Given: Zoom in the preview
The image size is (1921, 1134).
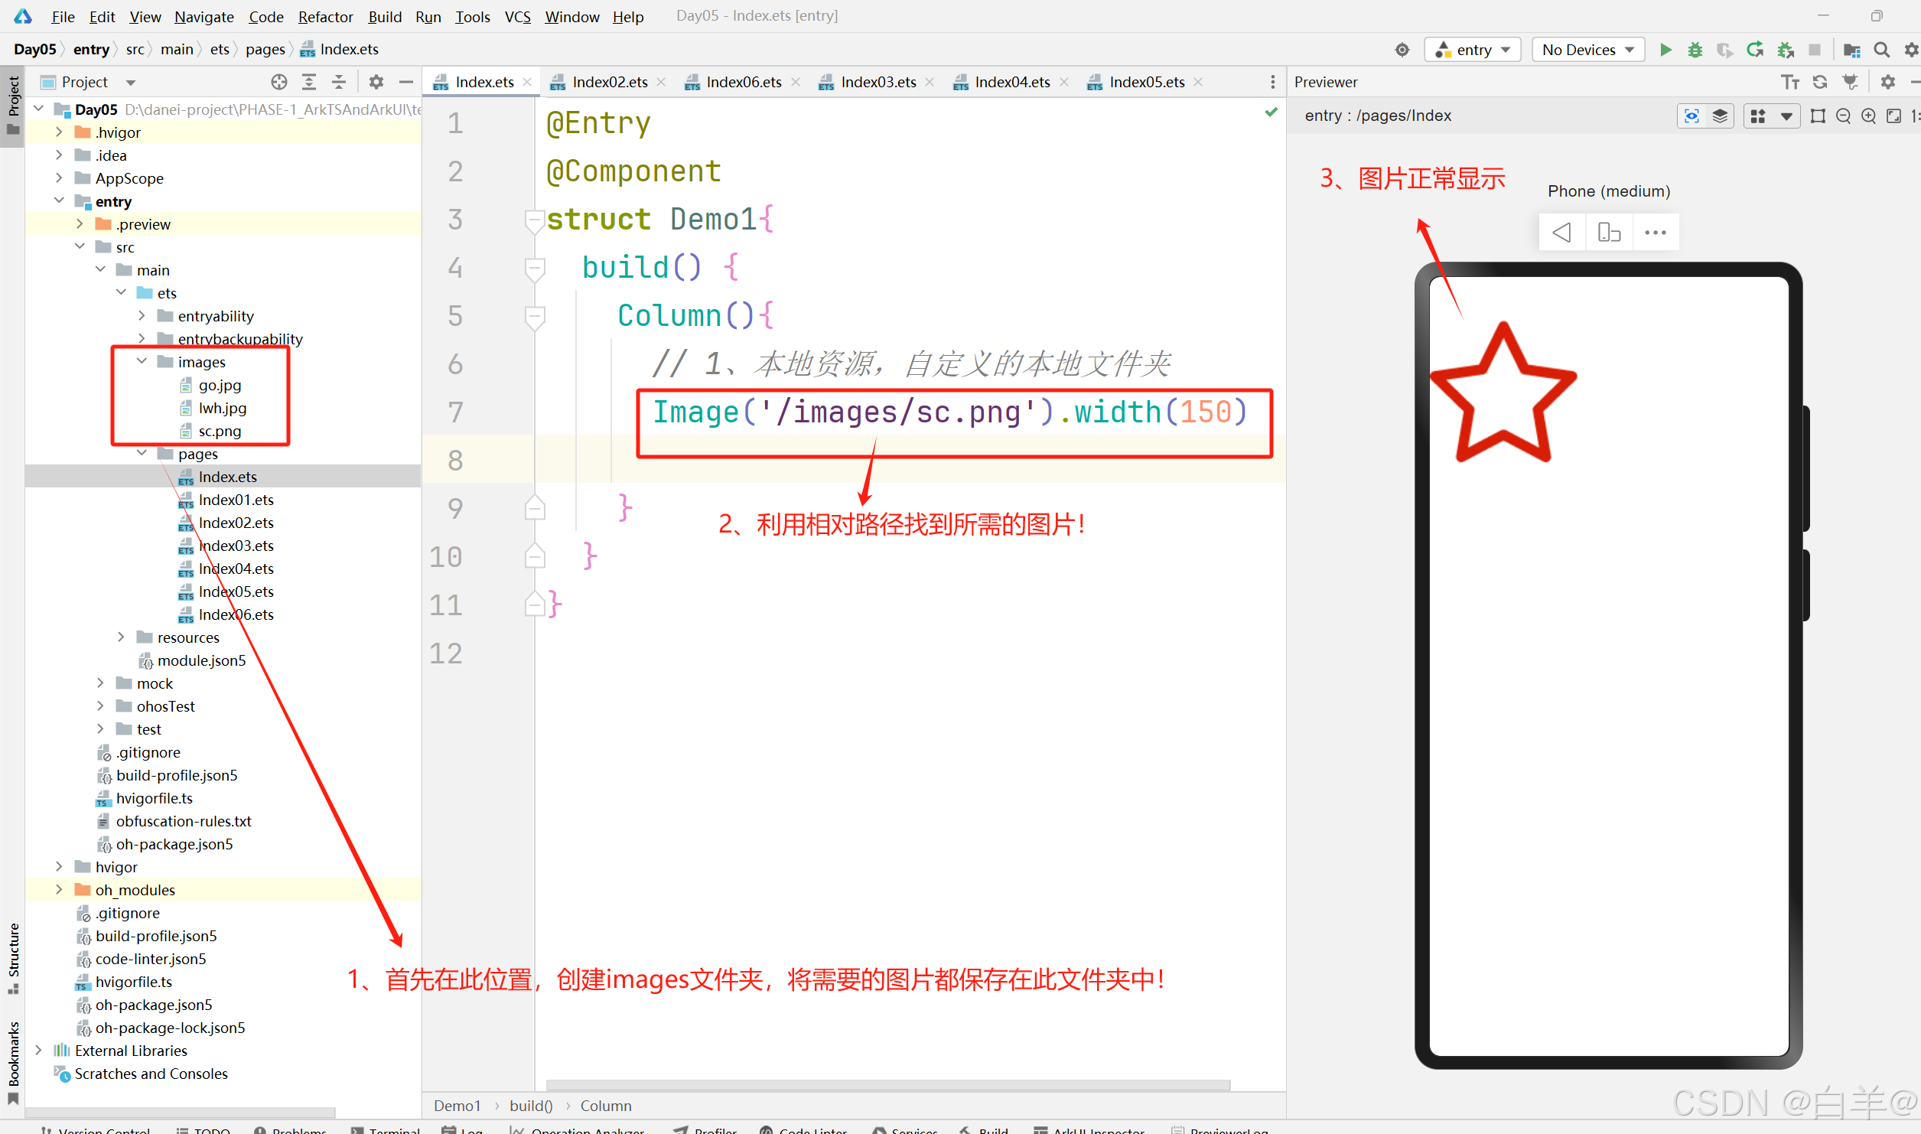Looking at the screenshot, I should tap(1869, 116).
